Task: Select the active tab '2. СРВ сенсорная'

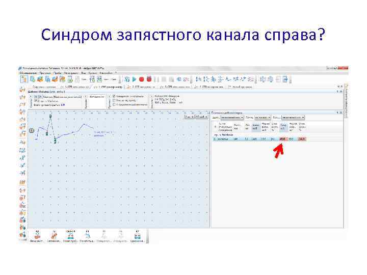Action: (109, 87)
